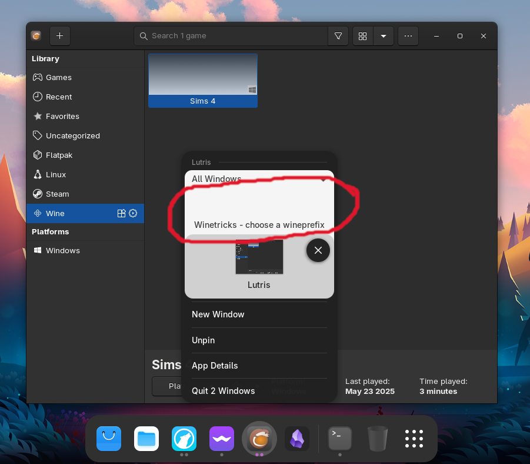This screenshot has width=530, height=464.
Task: Open the Terminal dock icon
Action: click(340, 439)
